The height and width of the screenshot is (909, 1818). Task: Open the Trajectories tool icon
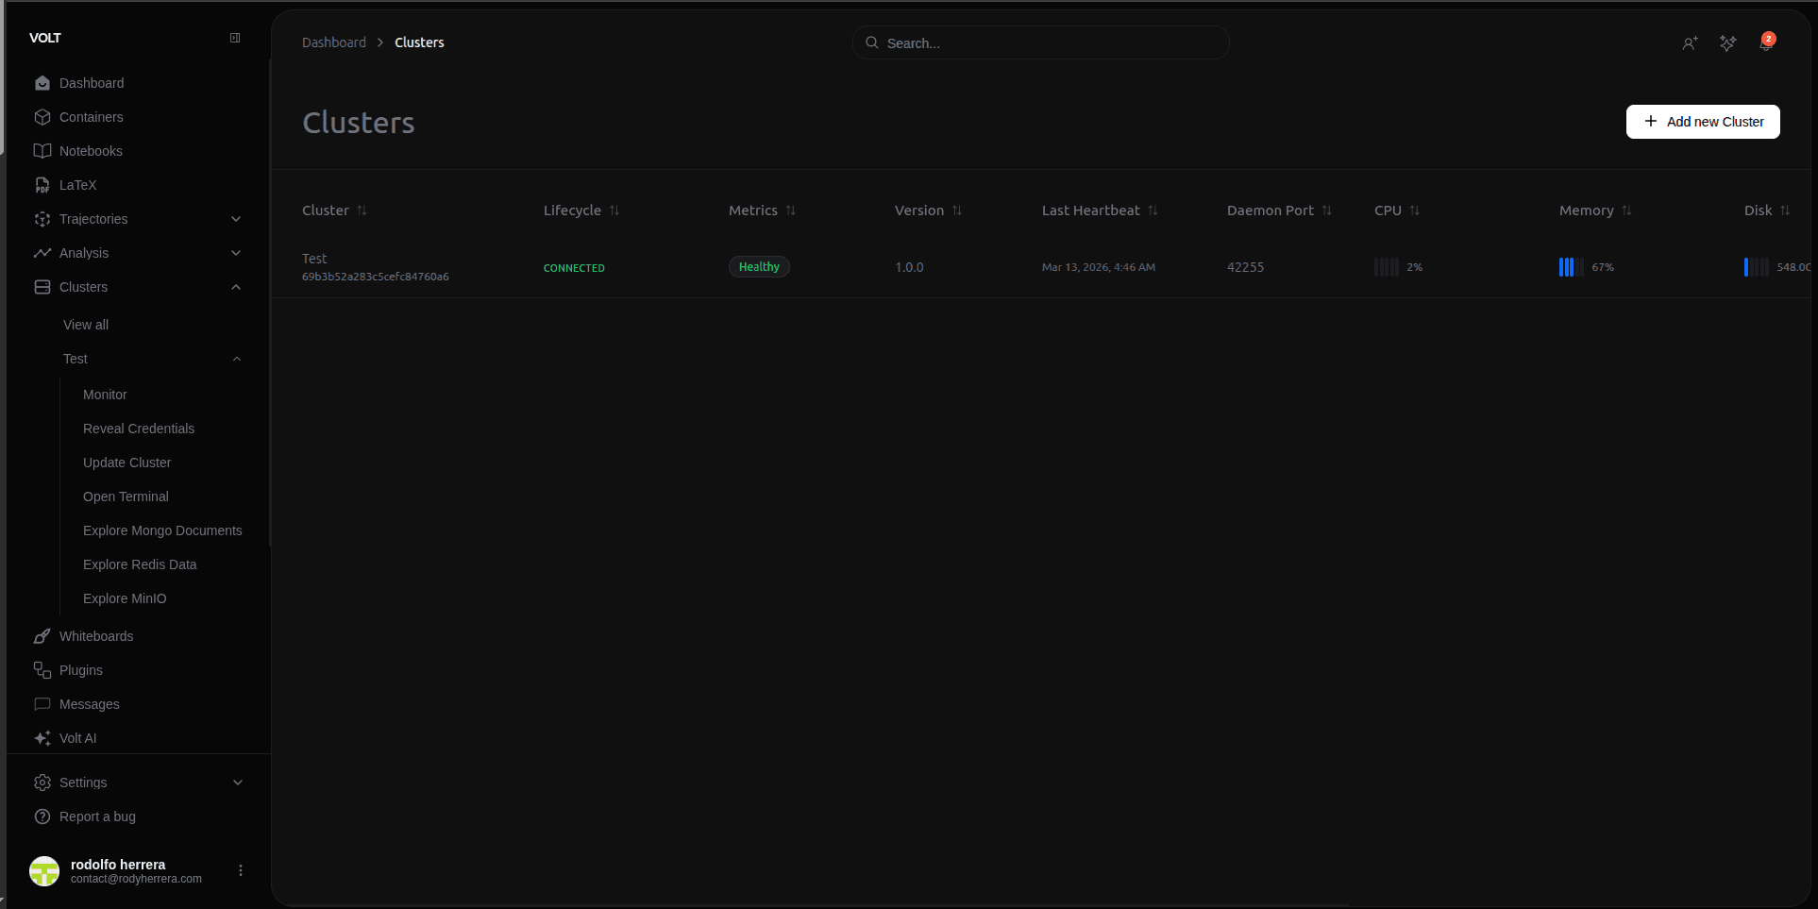tap(42, 219)
